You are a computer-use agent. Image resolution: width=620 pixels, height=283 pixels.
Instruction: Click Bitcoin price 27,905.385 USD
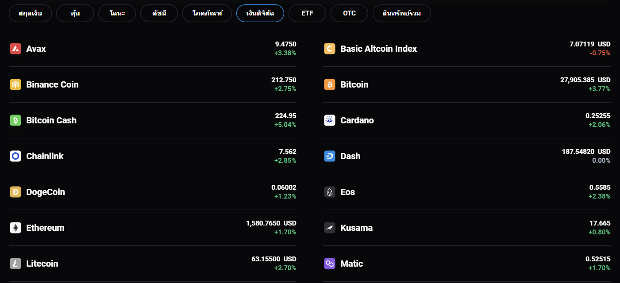tap(585, 80)
